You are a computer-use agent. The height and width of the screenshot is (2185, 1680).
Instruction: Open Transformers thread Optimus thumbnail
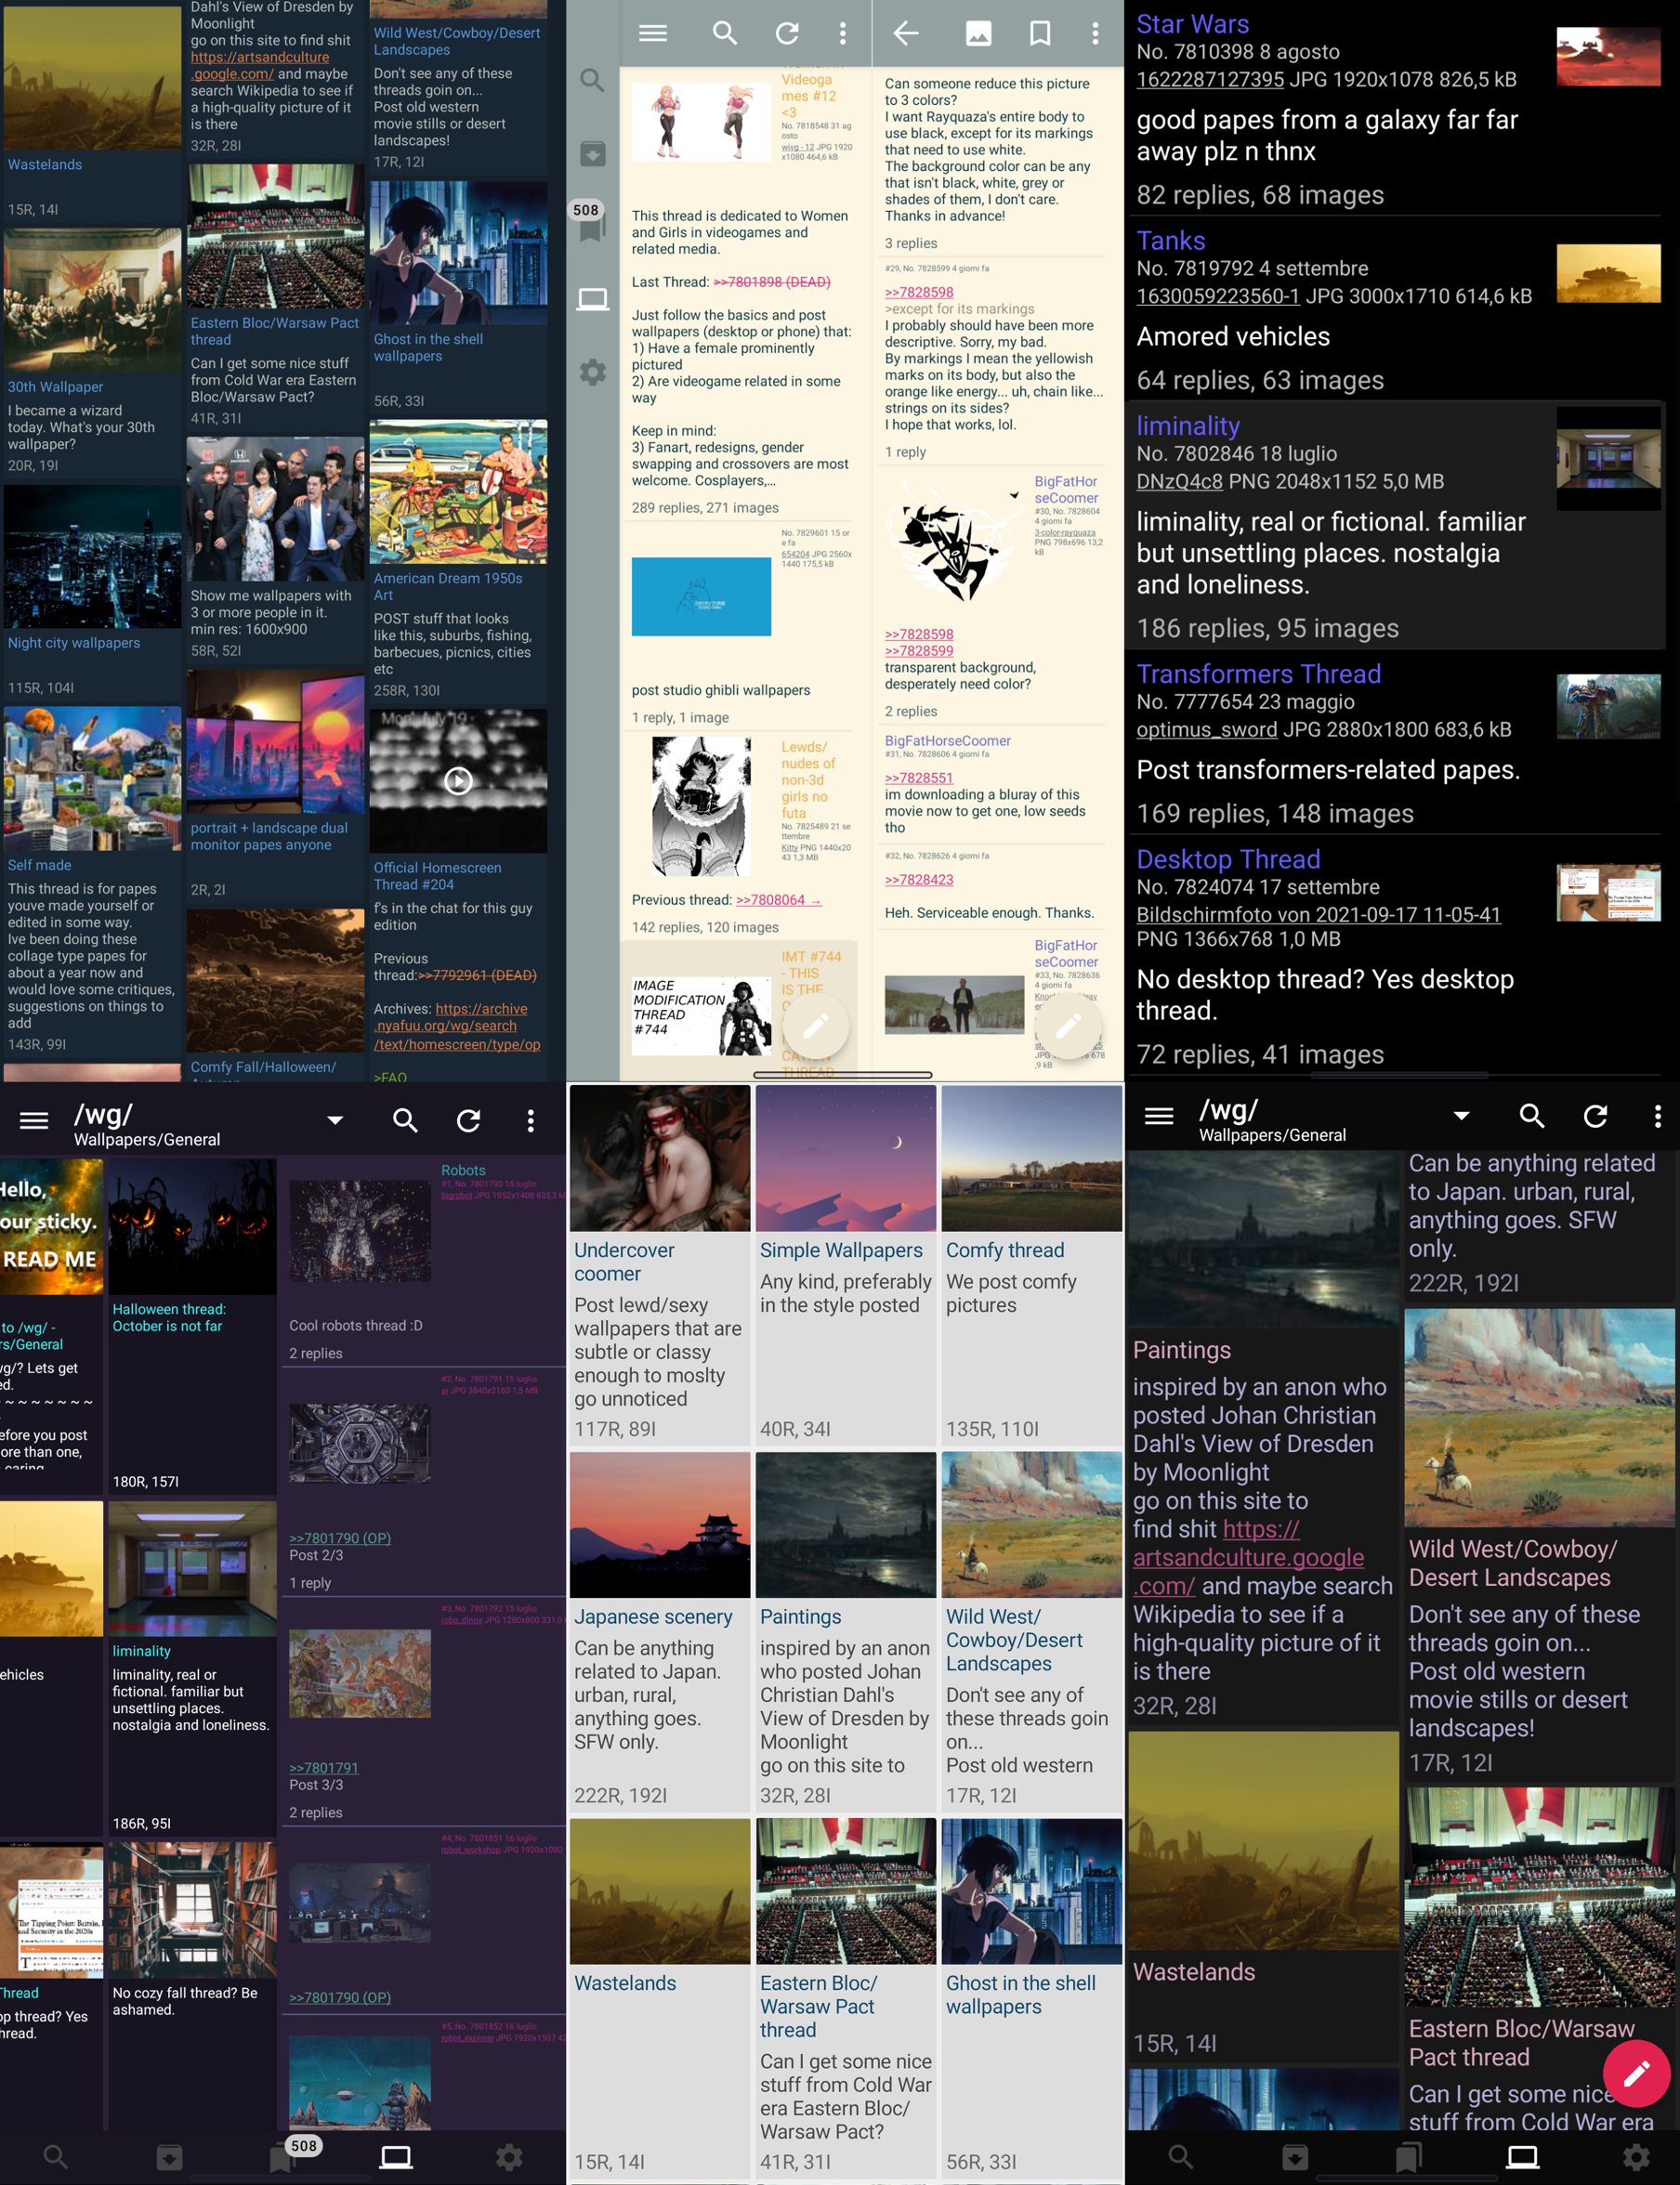[1609, 706]
